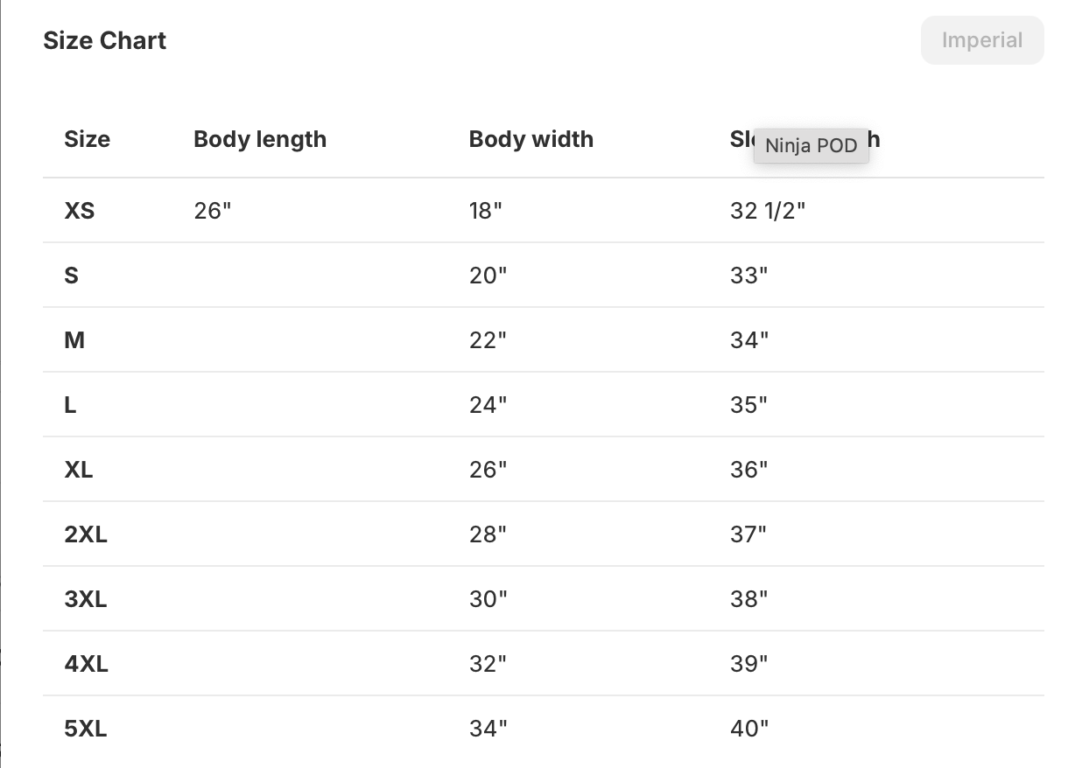The image size is (1068, 768).
Task: Click the XL size row label
Action: (x=79, y=470)
